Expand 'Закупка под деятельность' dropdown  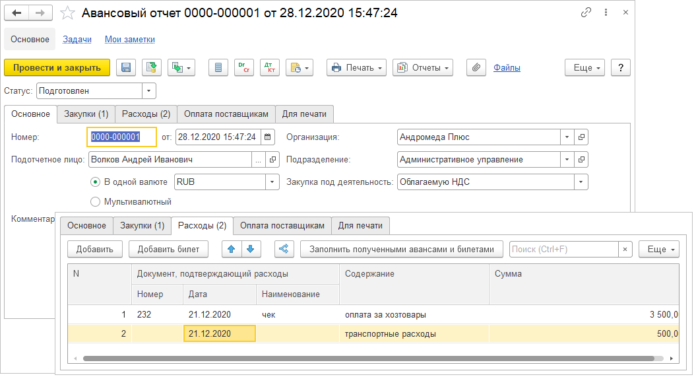(x=581, y=182)
